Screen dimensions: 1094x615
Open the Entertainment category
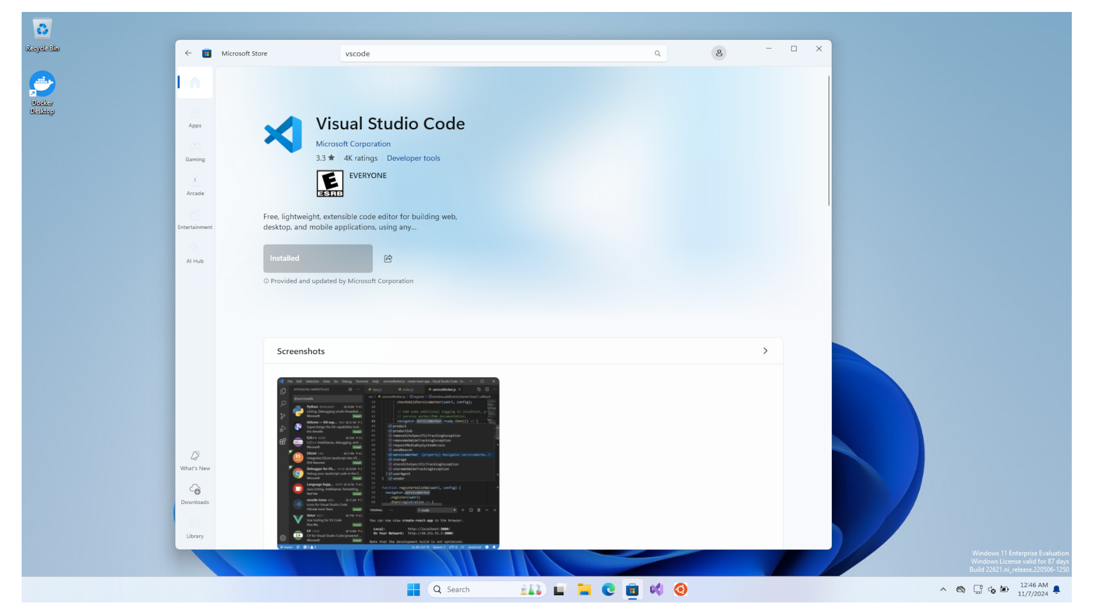(x=194, y=219)
